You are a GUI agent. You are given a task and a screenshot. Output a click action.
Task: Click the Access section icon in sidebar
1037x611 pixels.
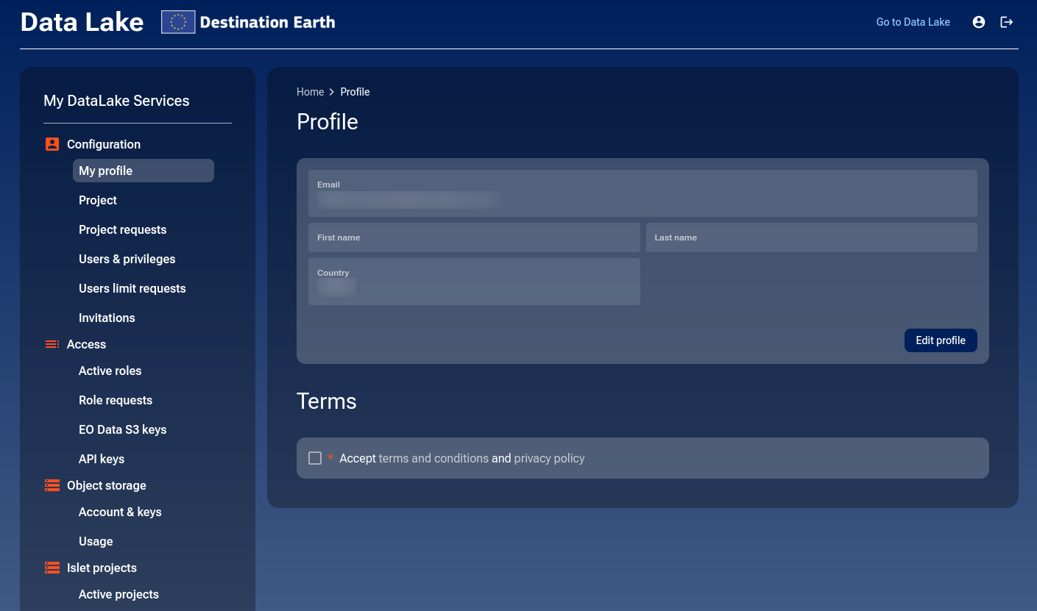(x=52, y=344)
